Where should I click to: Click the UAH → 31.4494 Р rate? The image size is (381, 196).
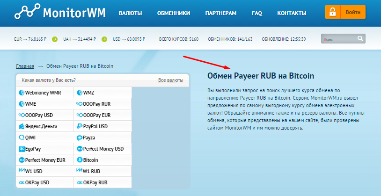[80, 39]
